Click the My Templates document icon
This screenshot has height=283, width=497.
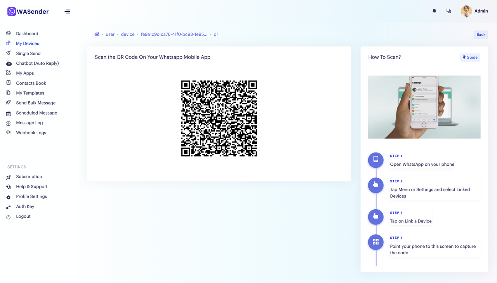9,93
